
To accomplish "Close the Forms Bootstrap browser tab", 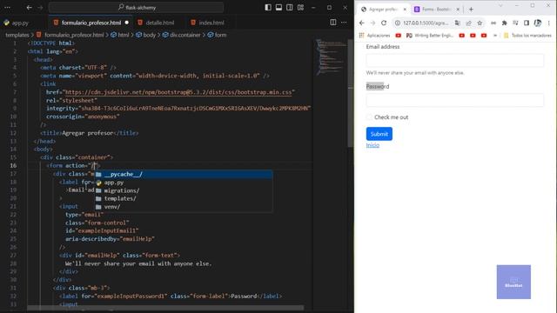I will [458, 10].
